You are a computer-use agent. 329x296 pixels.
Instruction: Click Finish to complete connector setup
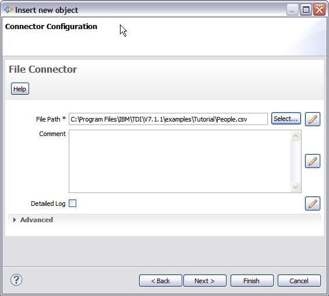252,280
